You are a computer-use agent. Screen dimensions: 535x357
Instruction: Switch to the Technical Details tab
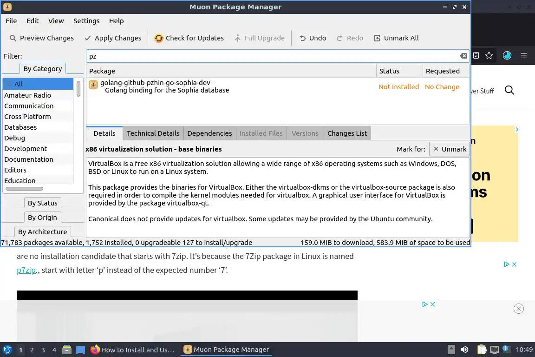153,133
